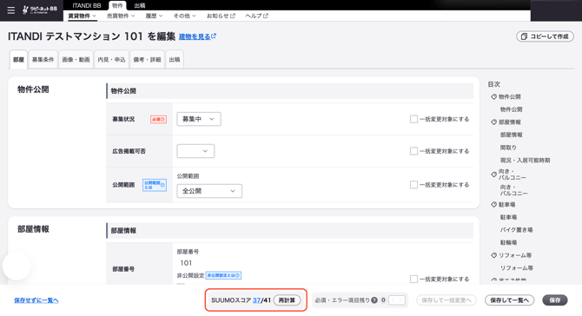Go to バイク置き場 in 目次
The height and width of the screenshot is (316, 582).
pos(516,230)
